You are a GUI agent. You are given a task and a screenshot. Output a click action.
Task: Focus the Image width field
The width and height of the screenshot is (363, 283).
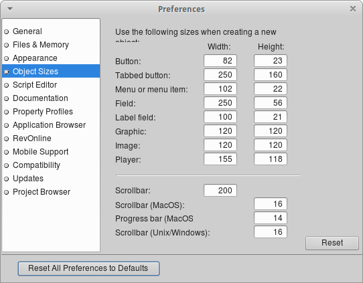coord(220,145)
